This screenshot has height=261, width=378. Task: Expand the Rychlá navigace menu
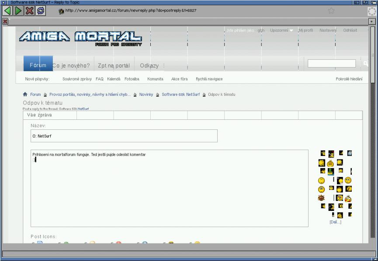[x=209, y=79]
